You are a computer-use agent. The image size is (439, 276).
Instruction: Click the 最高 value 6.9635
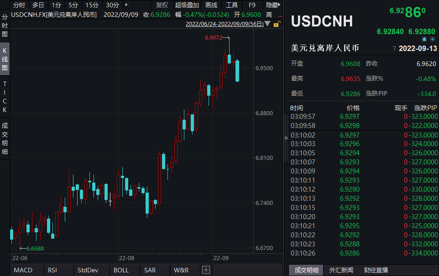pyautogui.click(x=350, y=79)
